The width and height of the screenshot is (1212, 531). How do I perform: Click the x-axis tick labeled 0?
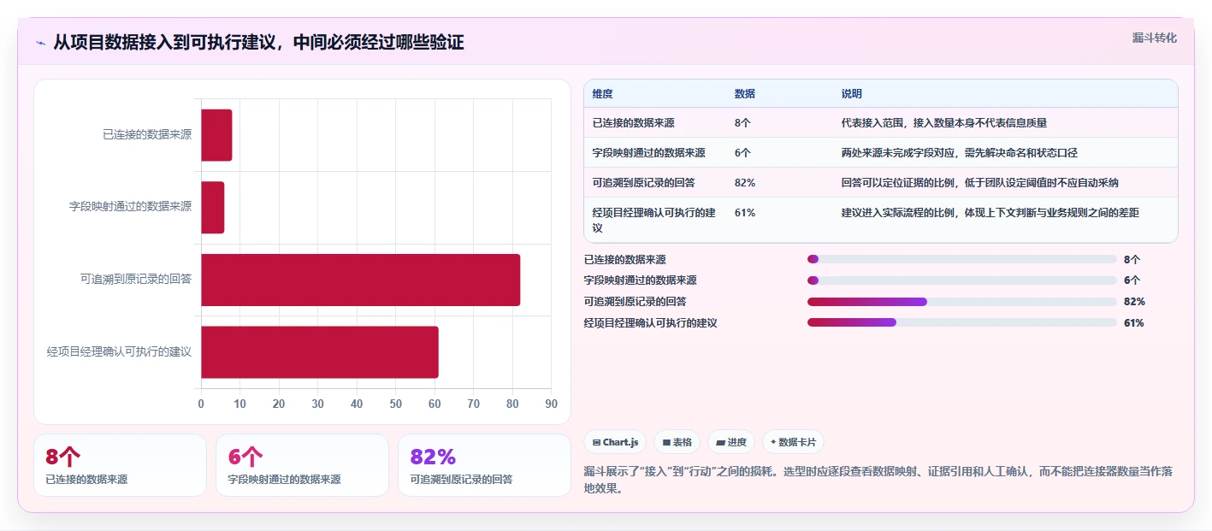click(x=201, y=404)
